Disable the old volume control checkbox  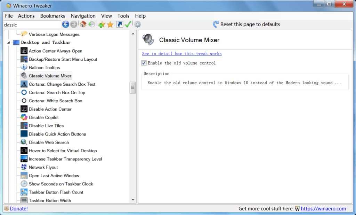(x=144, y=63)
